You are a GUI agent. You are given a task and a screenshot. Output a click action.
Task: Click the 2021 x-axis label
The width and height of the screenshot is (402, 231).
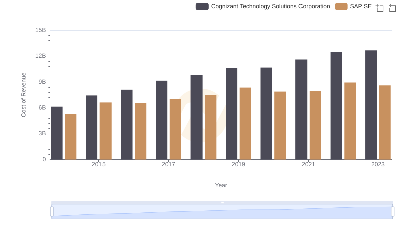(x=308, y=164)
